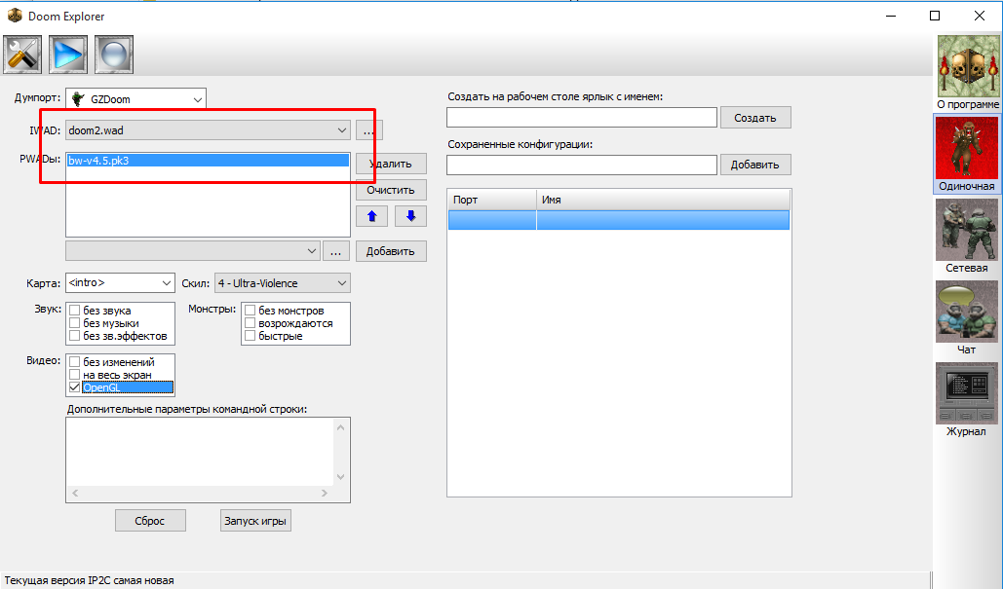Screen dimensions: 1003x589
Task: Move PWAD down with the blue down arrow
Action: (410, 216)
